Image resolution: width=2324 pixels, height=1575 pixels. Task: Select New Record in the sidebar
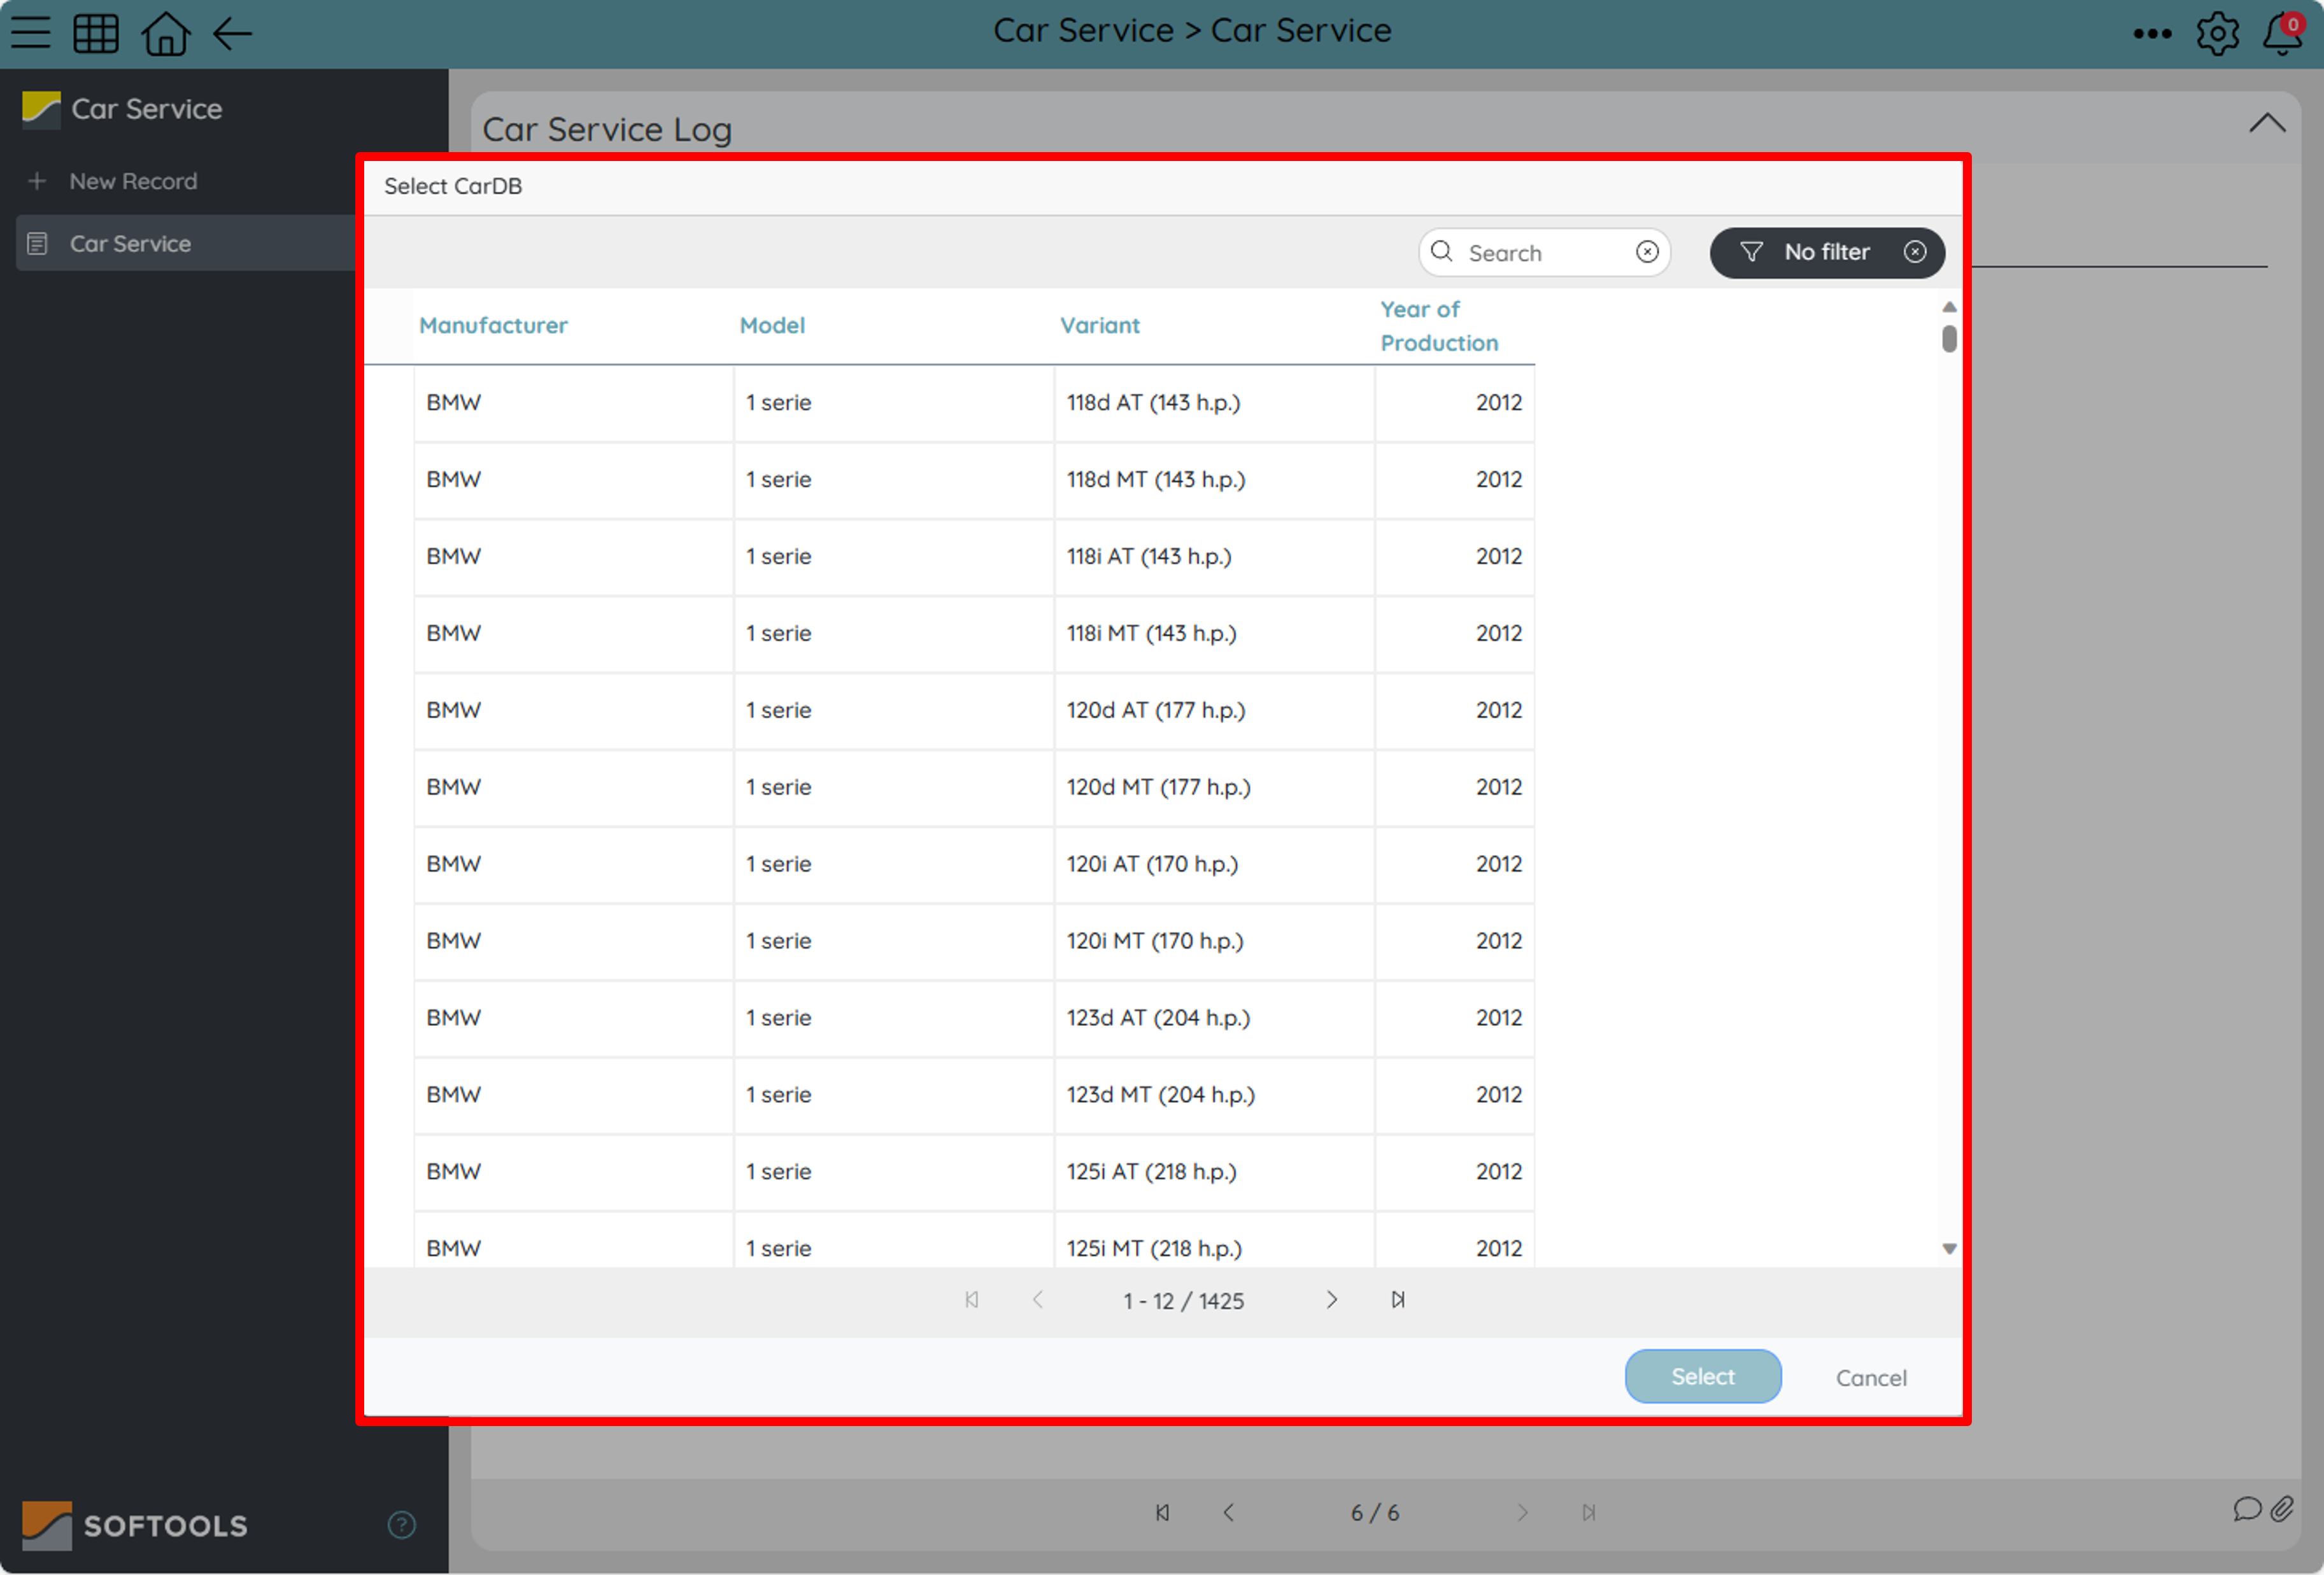click(x=133, y=182)
